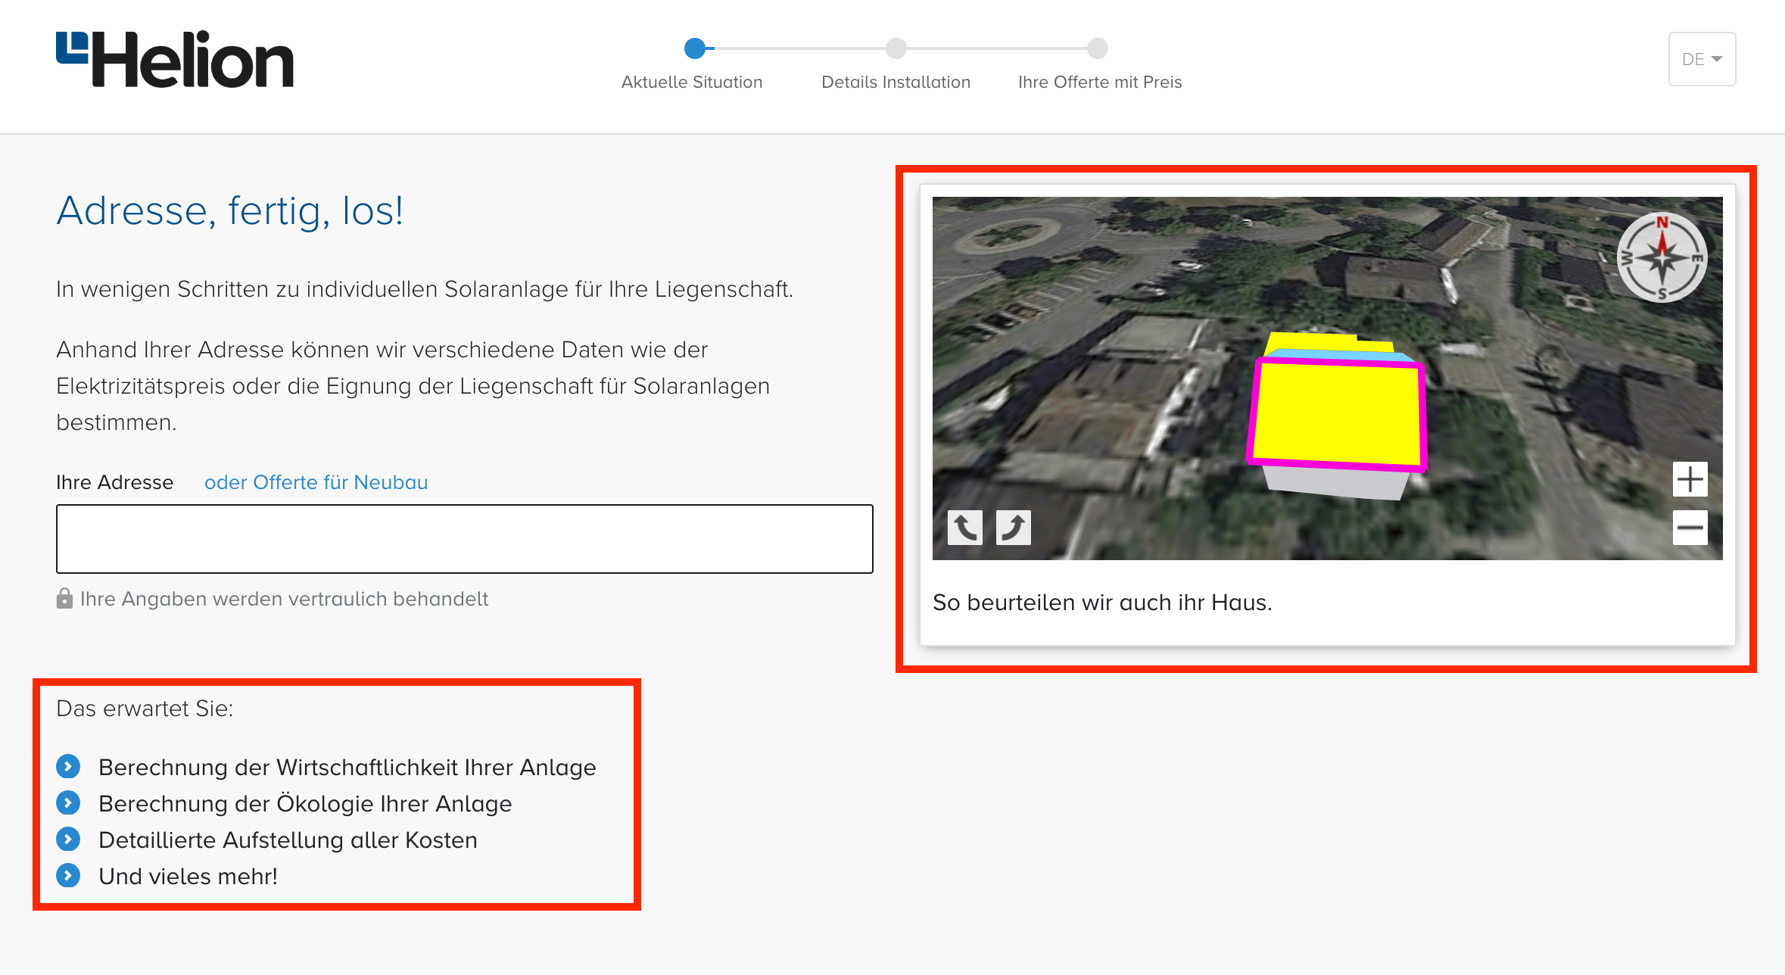This screenshot has height=975, width=1785.
Task: Click the compass rose on map
Action: [x=1662, y=257]
